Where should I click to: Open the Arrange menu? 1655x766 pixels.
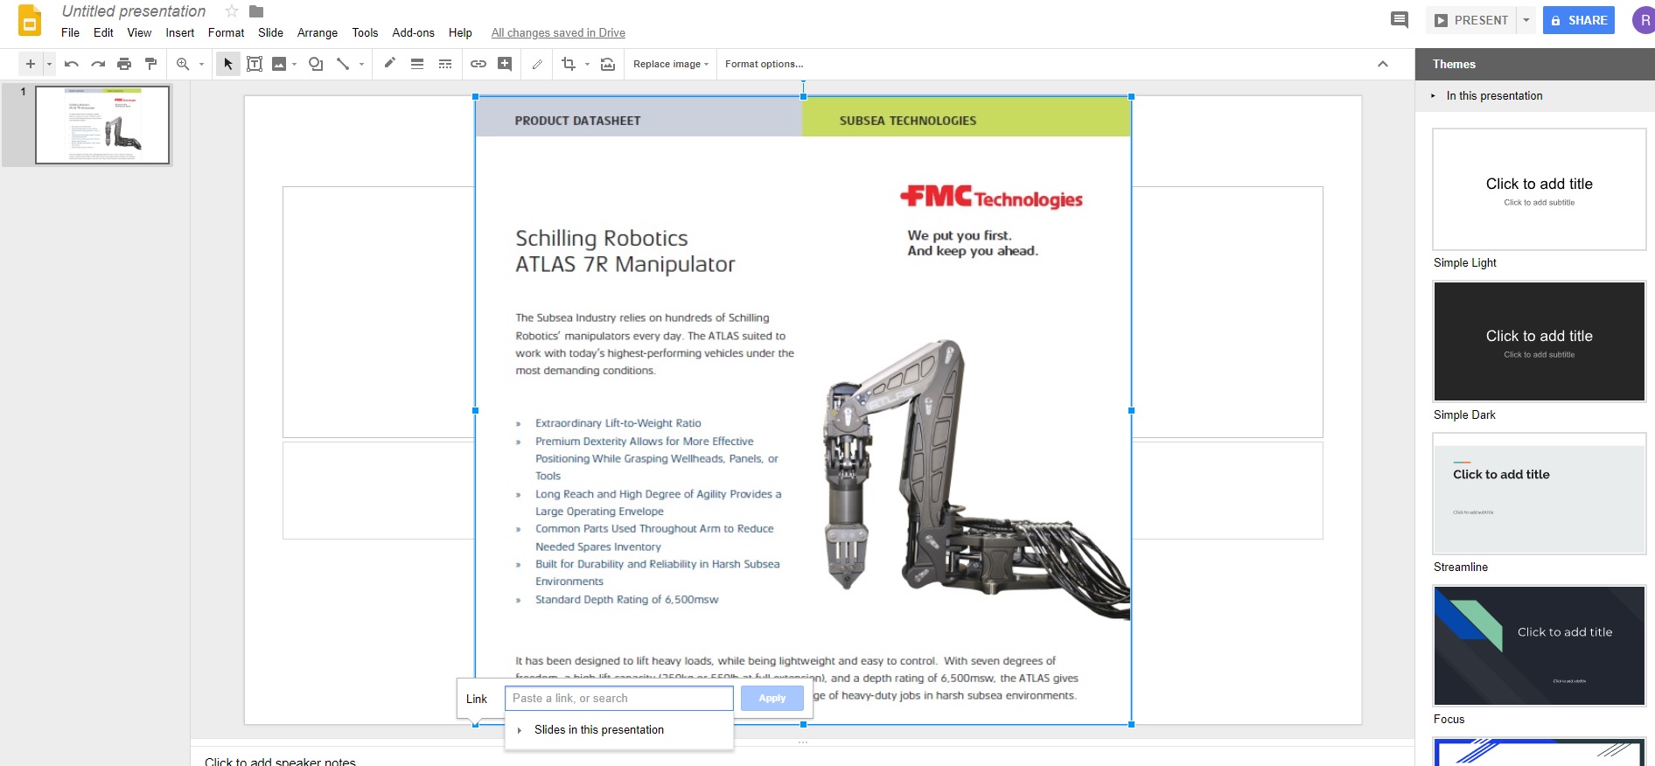pos(318,32)
